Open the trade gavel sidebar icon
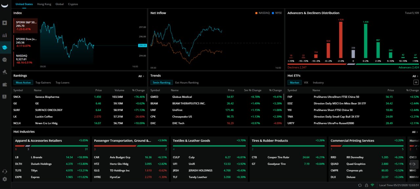The width and height of the screenshot is (420, 189). click(x=5, y=72)
